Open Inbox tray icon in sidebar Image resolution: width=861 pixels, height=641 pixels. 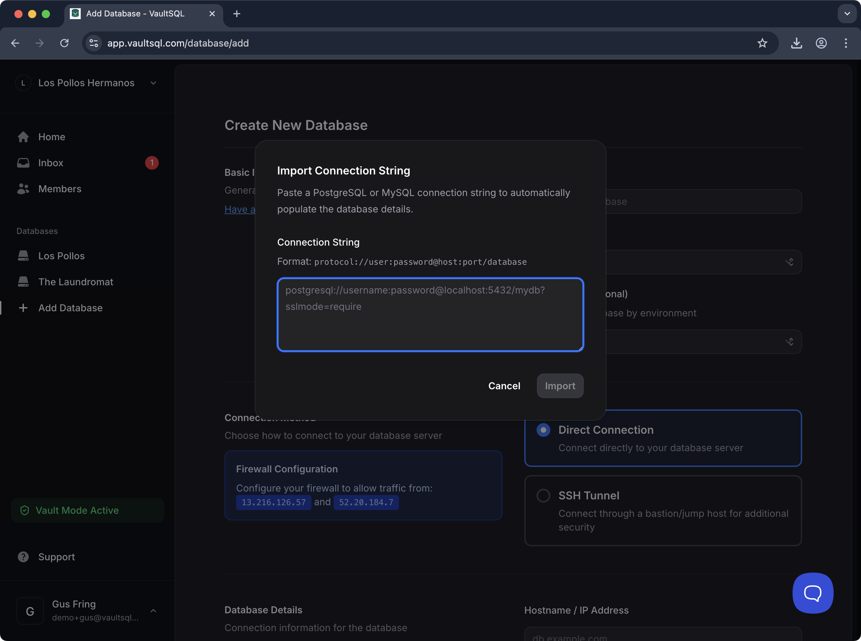pos(23,162)
